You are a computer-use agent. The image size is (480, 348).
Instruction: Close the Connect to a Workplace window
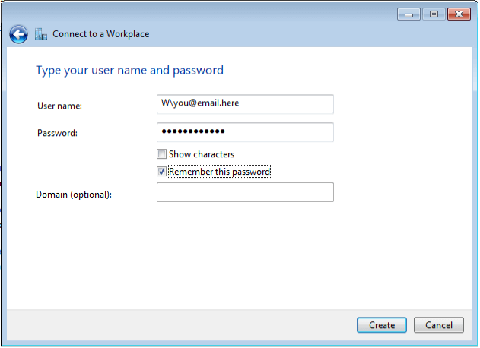pyautogui.click(x=459, y=14)
